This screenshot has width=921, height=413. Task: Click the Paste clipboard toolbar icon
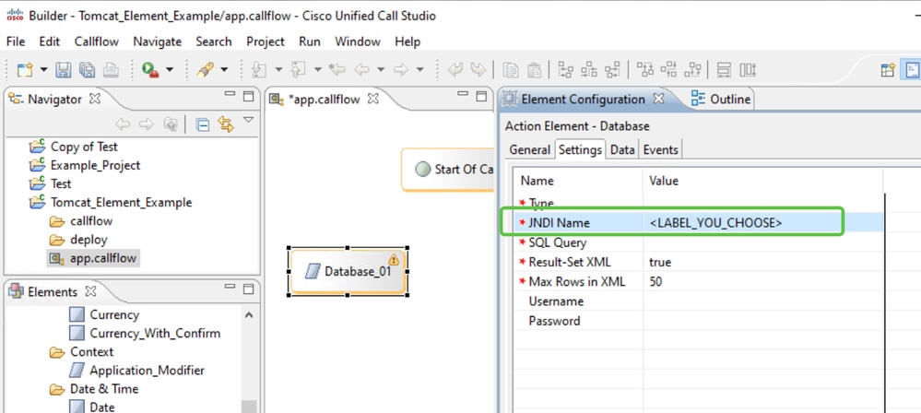point(534,70)
